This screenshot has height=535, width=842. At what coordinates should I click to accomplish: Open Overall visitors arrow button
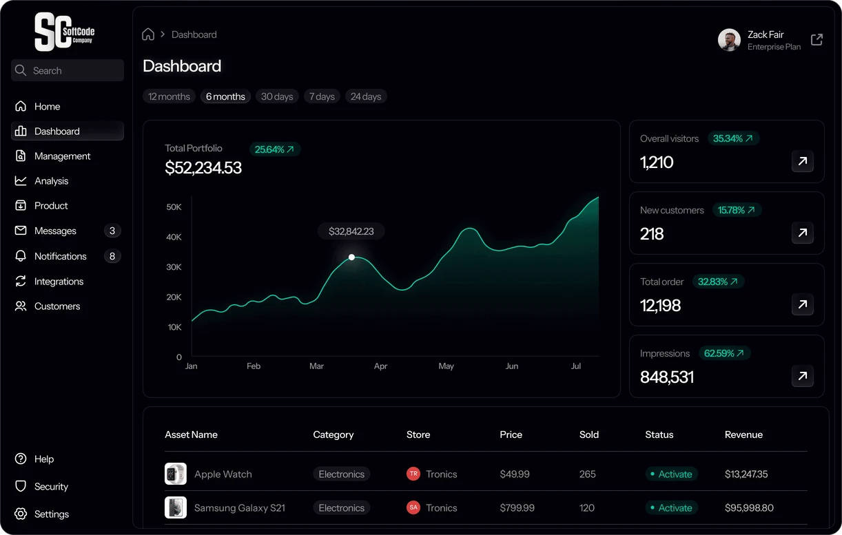click(x=802, y=162)
